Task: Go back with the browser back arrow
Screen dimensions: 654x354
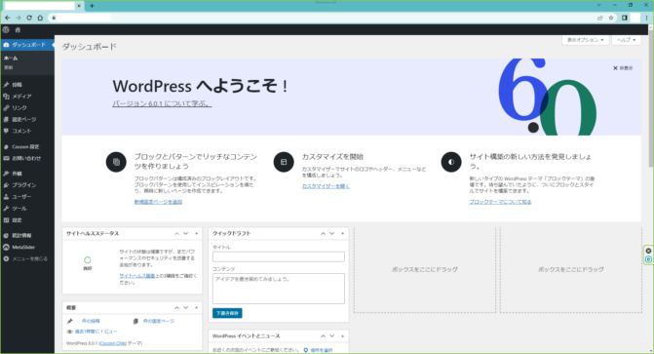Action: 8,18
